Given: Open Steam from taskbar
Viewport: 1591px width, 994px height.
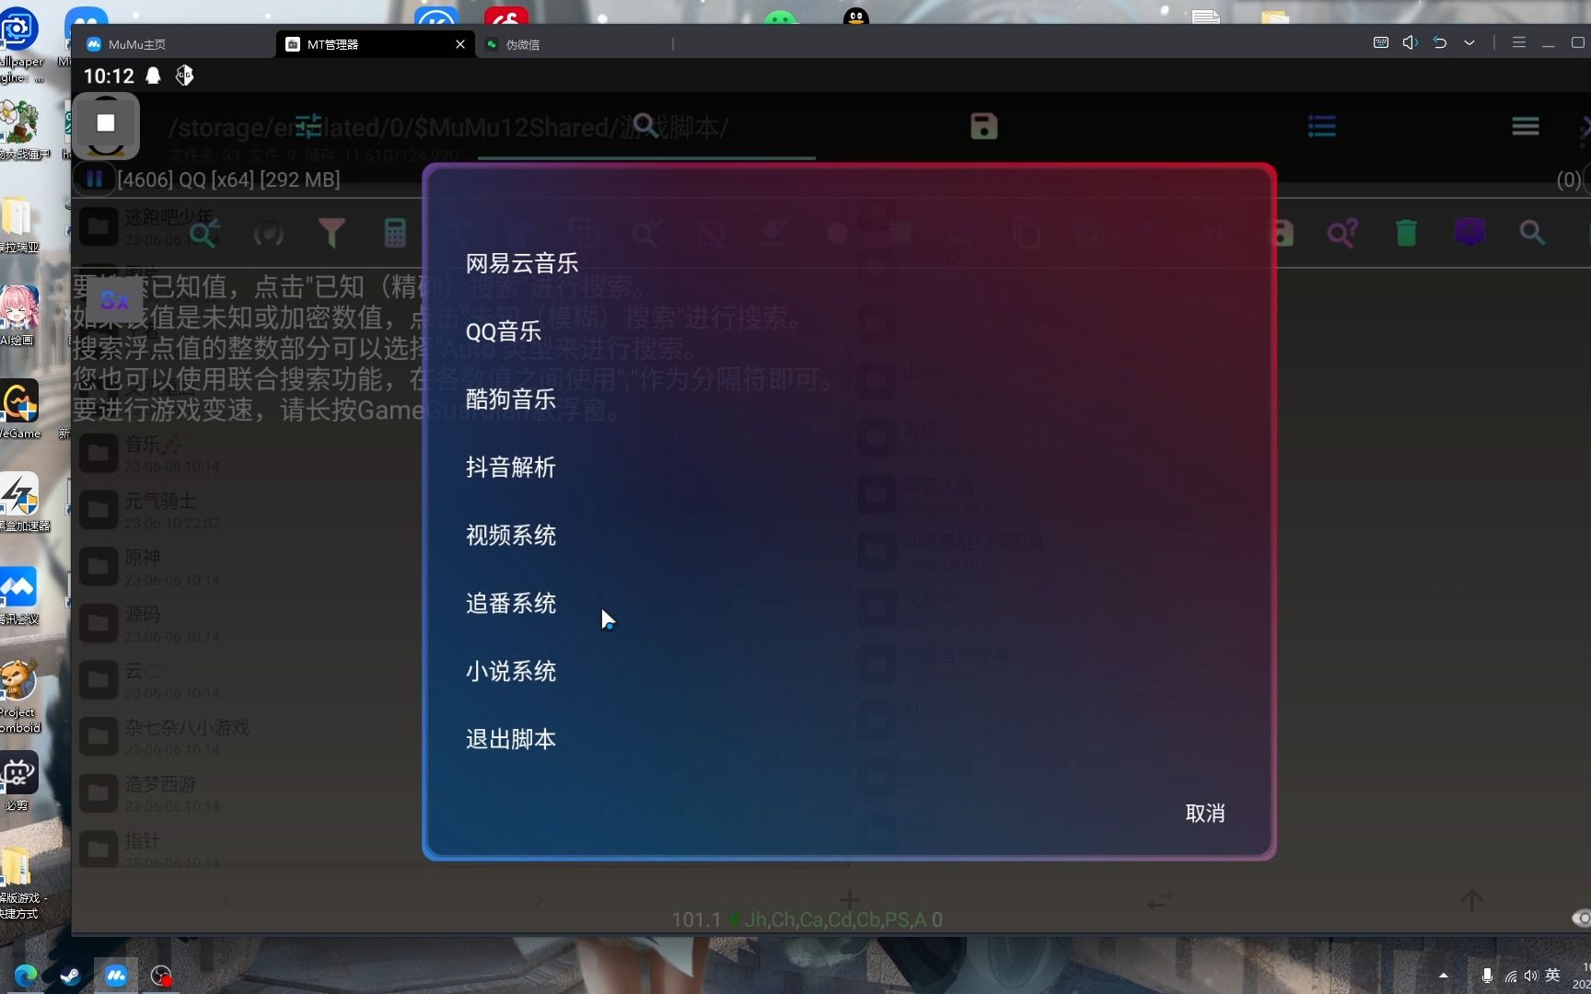Looking at the screenshot, I should (70, 975).
